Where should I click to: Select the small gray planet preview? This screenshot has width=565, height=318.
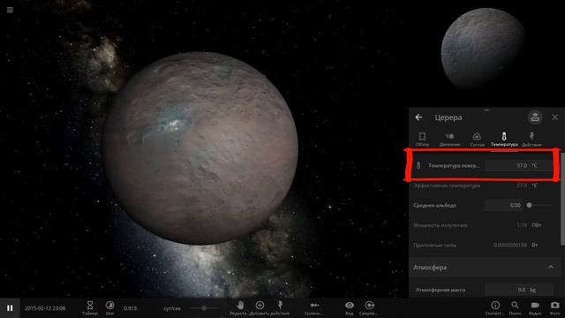coord(484,49)
